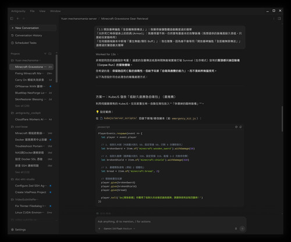The height and width of the screenshot is (242, 291).
Task: Collapse the cool-bose project folder
Action: coord(19,127)
